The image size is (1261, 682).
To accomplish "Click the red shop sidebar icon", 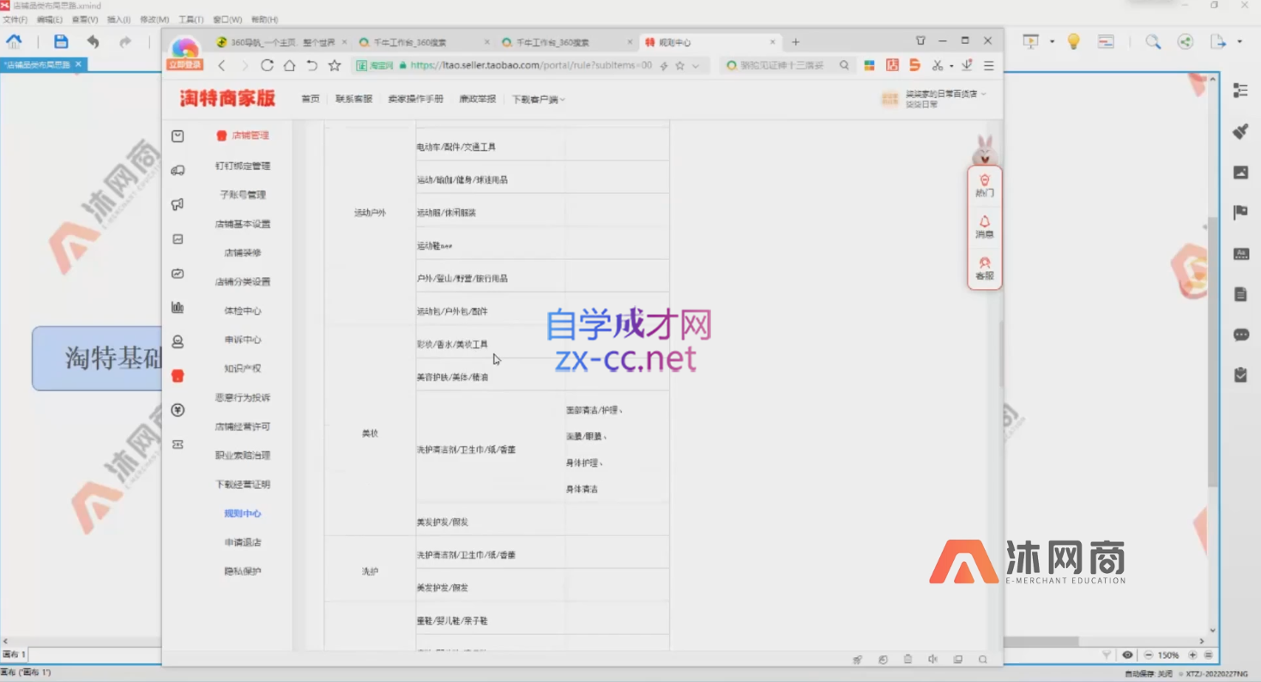I will 178,376.
